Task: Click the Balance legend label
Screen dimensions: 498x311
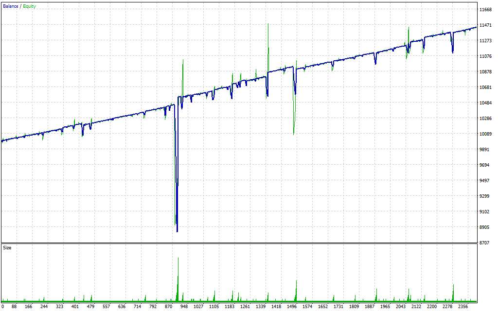Action: [x=11, y=6]
